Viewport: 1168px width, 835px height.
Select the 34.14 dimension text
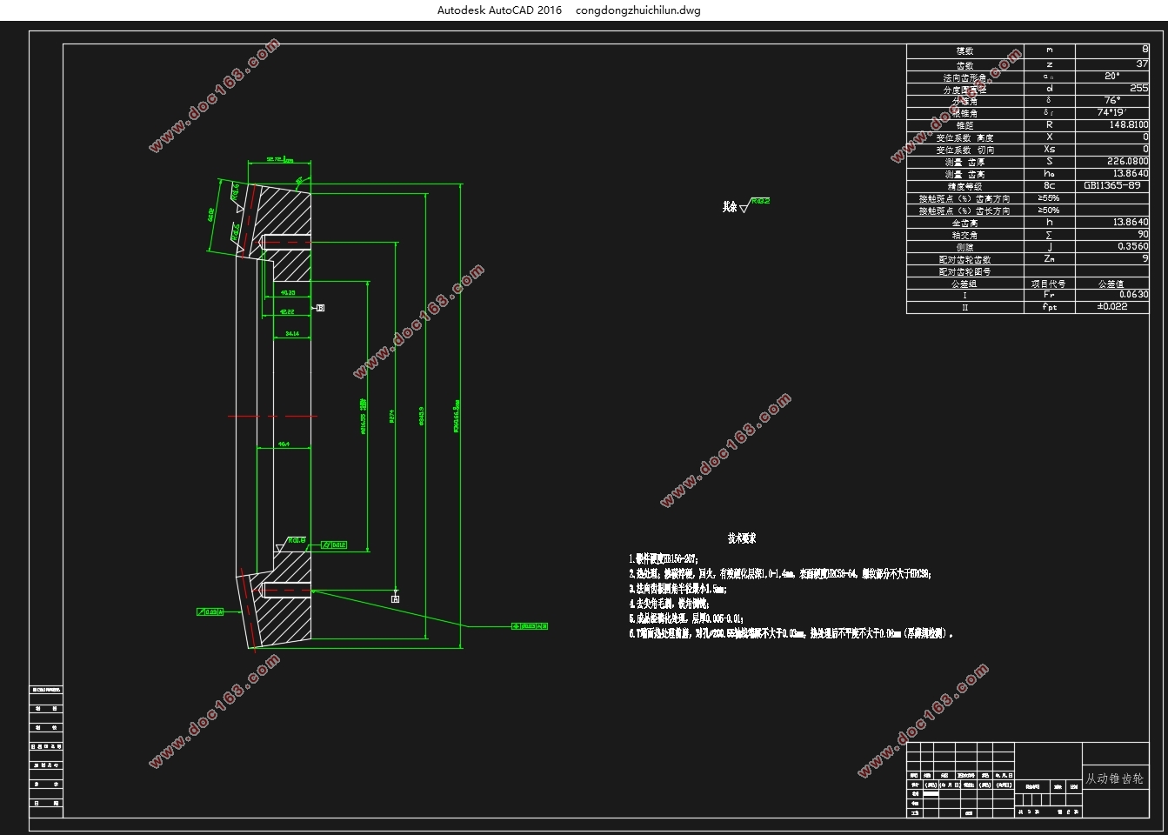click(x=292, y=333)
